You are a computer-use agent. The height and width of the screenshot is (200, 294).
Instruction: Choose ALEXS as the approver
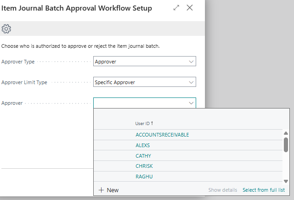143,145
